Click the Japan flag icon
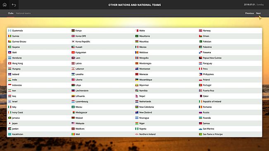The height and width of the screenshot is (151, 269). click(x=10, y=123)
